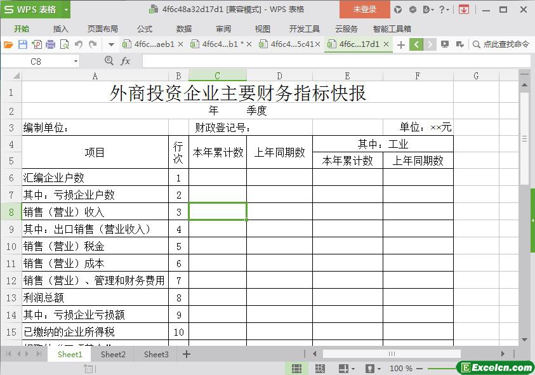Click the 100 % zoom level
Screen dimensions: 535x375
(x=401, y=369)
